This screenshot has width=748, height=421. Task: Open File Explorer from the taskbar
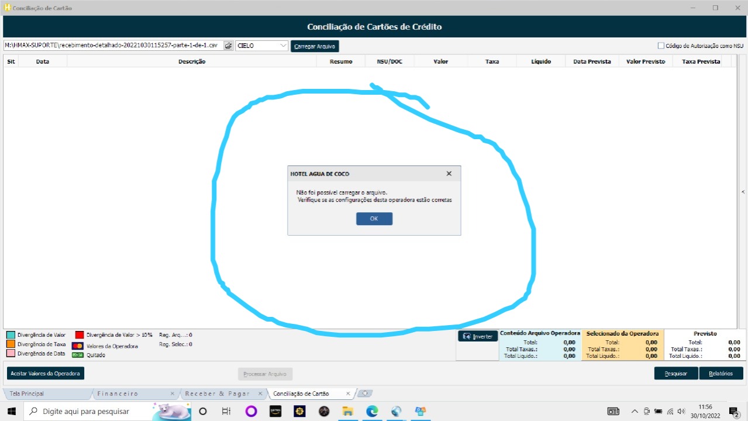(348, 411)
